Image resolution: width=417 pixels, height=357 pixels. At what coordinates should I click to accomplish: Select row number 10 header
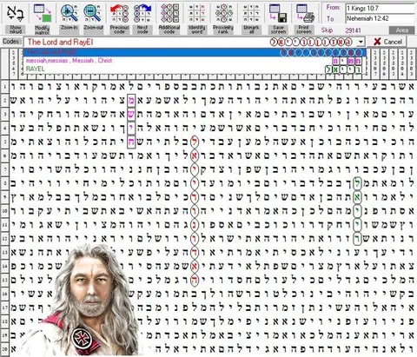[4, 211]
